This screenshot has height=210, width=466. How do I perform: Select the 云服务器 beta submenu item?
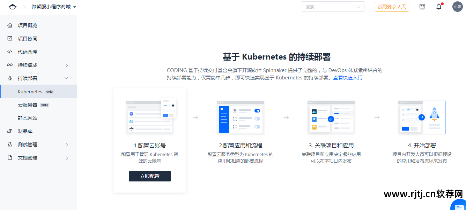[38, 105]
